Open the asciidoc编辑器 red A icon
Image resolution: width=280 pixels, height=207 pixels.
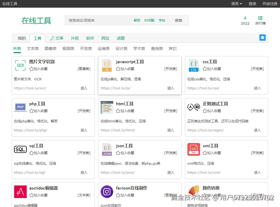click(20, 191)
